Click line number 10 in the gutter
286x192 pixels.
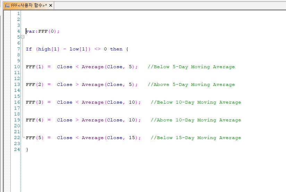(x=17, y=67)
